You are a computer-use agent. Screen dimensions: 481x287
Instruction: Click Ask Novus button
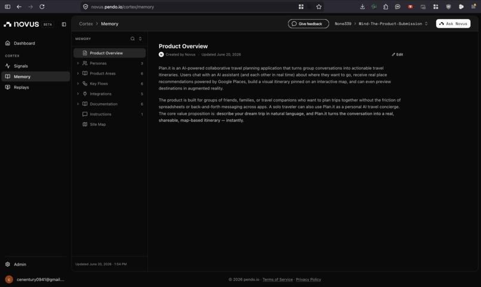453,24
